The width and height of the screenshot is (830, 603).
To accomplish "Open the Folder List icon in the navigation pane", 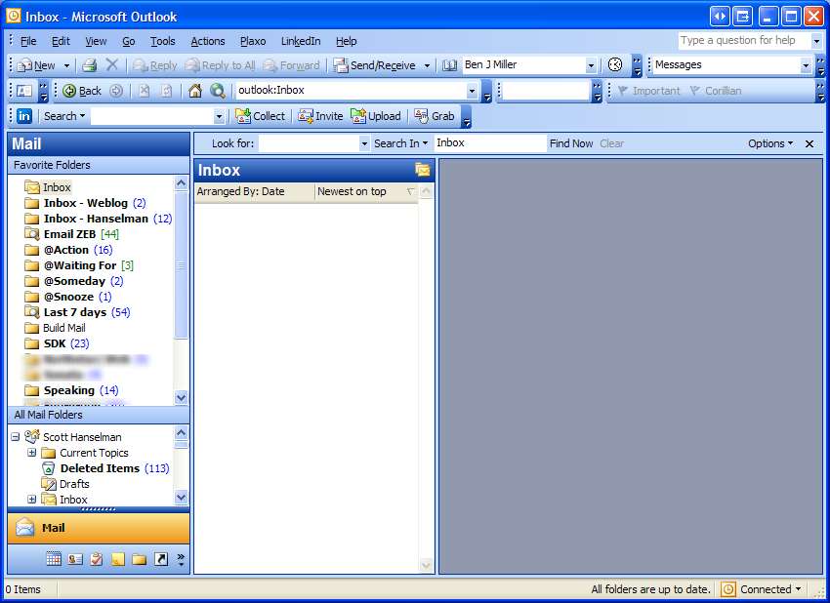I will coord(140,558).
